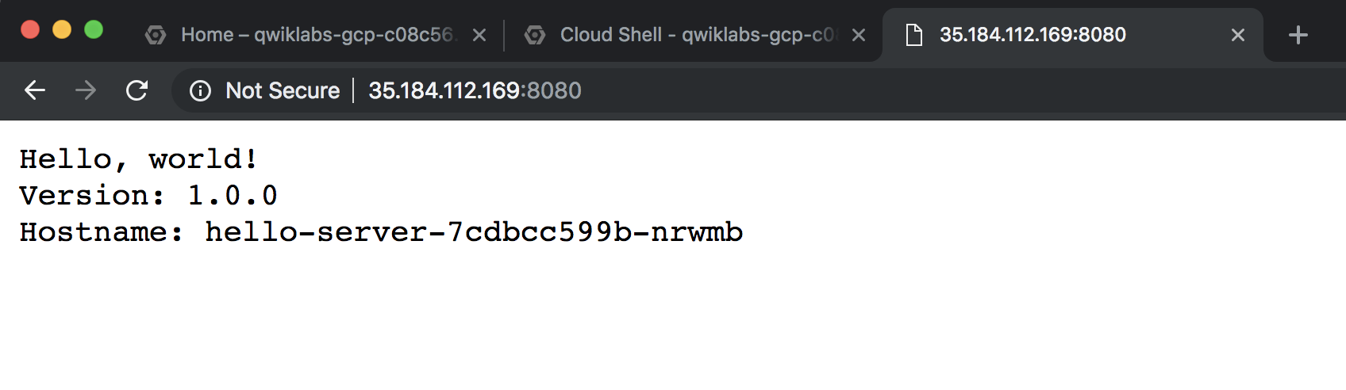1346x390 pixels.
Task: Go back to the previous page
Action: 35,90
